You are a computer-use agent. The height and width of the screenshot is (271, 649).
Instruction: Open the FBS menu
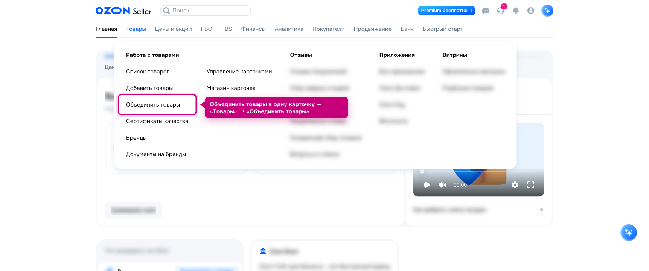(227, 29)
